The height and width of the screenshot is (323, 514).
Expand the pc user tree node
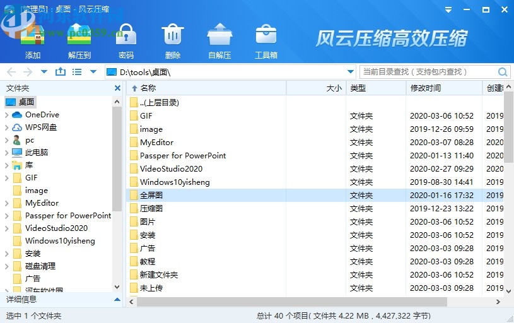(6, 140)
